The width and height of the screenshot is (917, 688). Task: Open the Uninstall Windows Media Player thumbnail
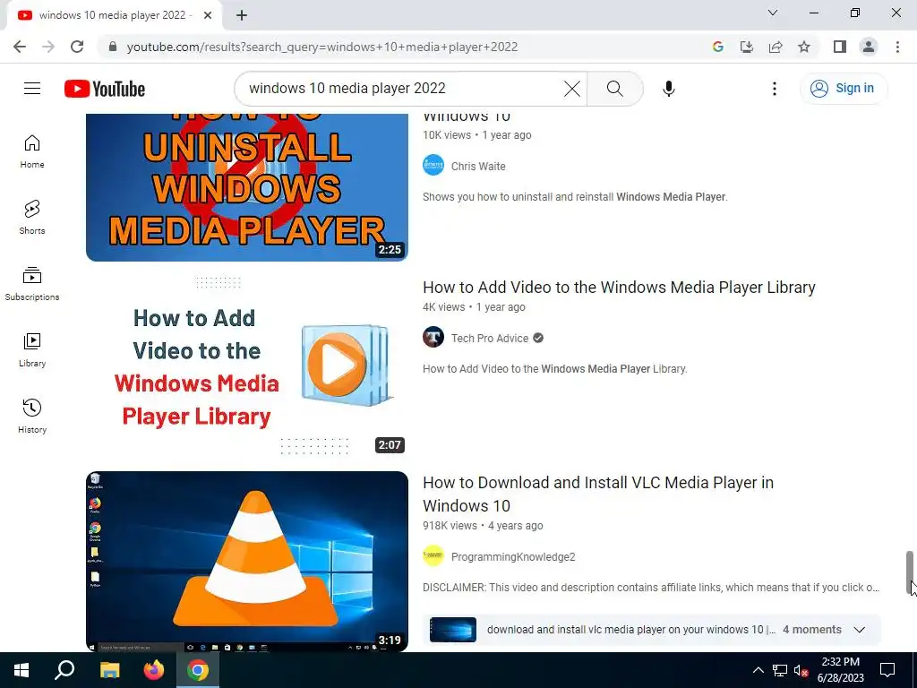pos(247,187)
